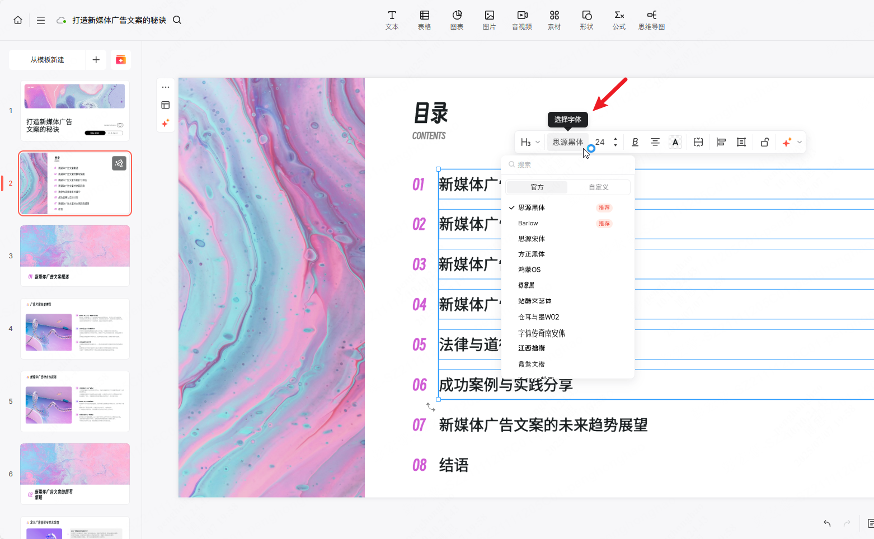Insert a table with 表格
The width and height of the screenshot is (874, 539).
(x=425, y=20)
